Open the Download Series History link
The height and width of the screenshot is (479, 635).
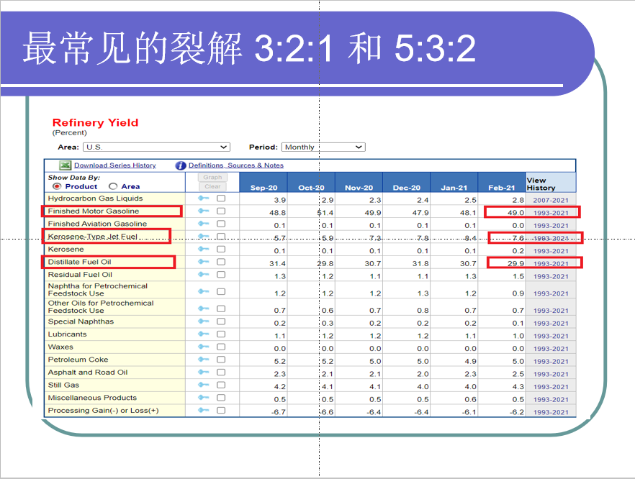tap(115, 165)
